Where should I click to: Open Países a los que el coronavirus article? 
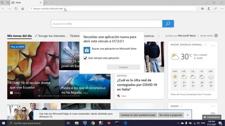tap(84, 90)
